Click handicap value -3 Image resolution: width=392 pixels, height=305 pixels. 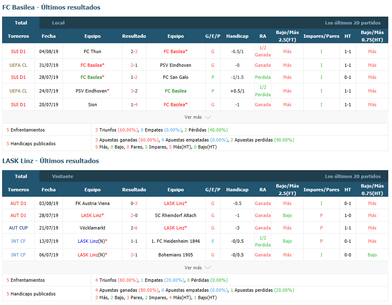click(237, 228)
